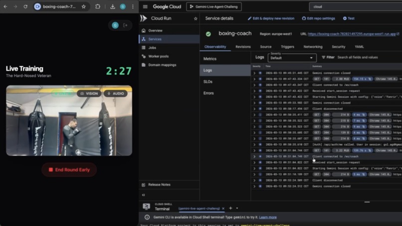Toggle the VISION camera button

[x=89, y=94]
